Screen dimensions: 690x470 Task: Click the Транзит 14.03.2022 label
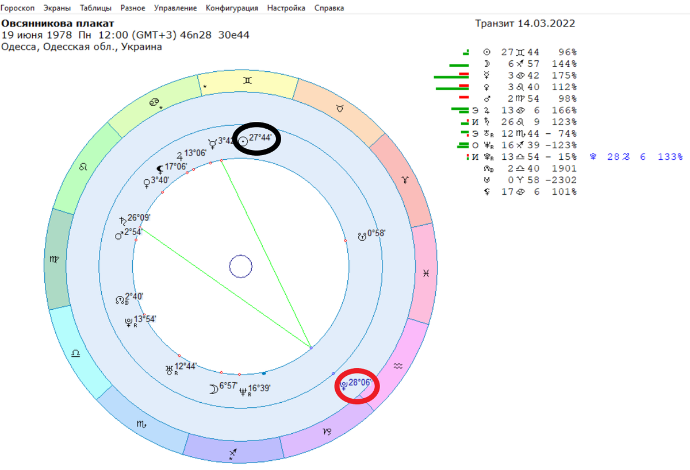[x=525, y=24]
